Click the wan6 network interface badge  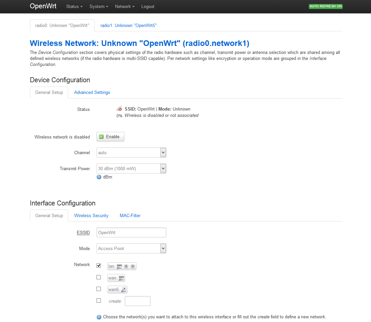[117, 290]
